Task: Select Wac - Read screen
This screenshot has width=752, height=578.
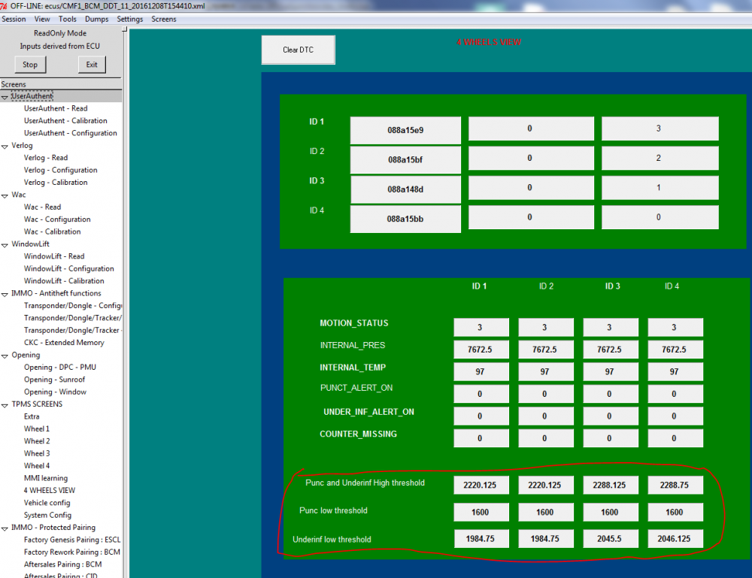Action: click(x=43, y=207)
